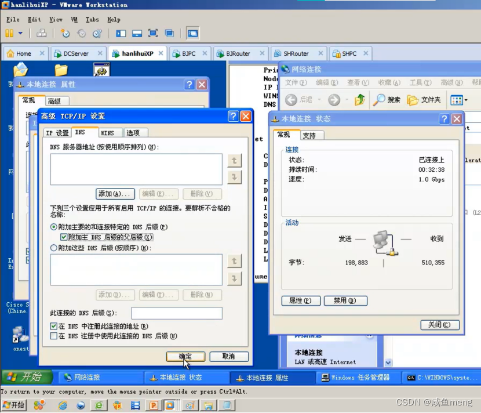Click the XP 开始 start button
Screen dimensions: 481x413
pyautogui.click(x=27, y=377)
